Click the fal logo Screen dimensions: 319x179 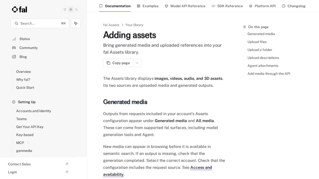19,10
